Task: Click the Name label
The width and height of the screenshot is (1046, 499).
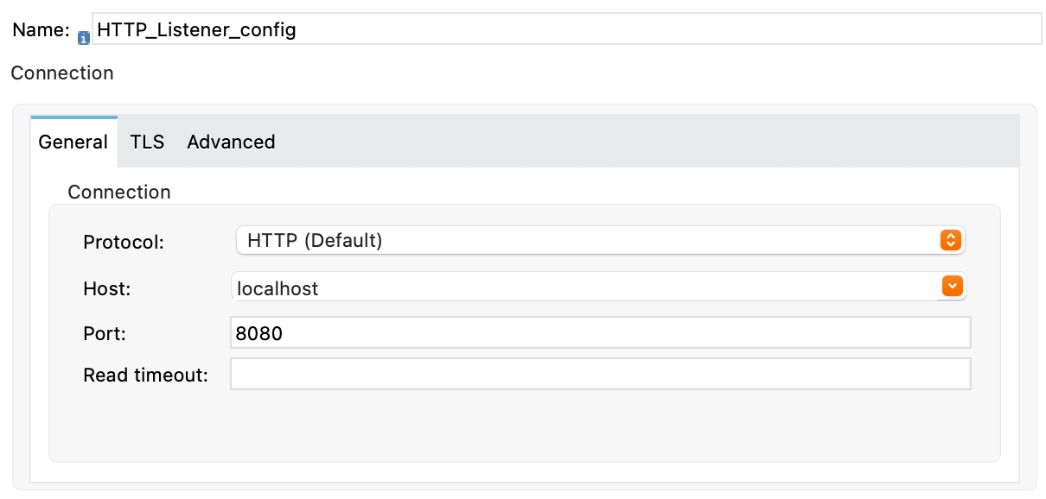Action: 39,28
